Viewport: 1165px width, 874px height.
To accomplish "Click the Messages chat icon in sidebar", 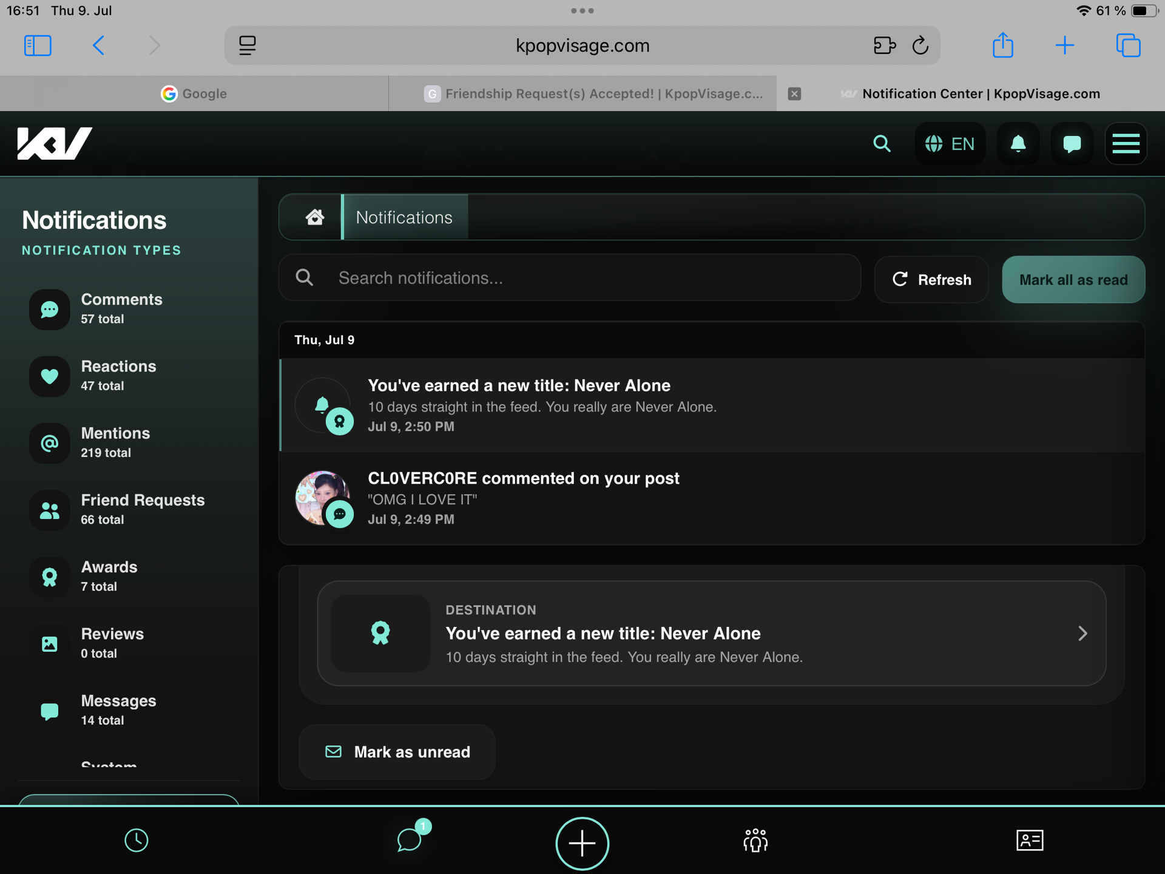I will tap(50, 711).
